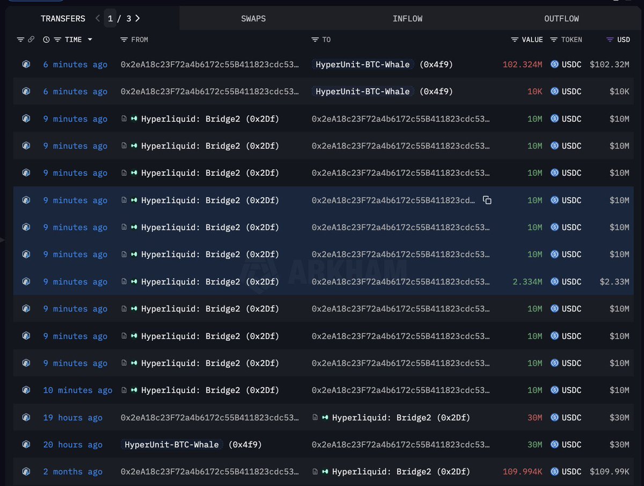
Task: Select the TRANSFERS tab
Action: pos(63,18)
